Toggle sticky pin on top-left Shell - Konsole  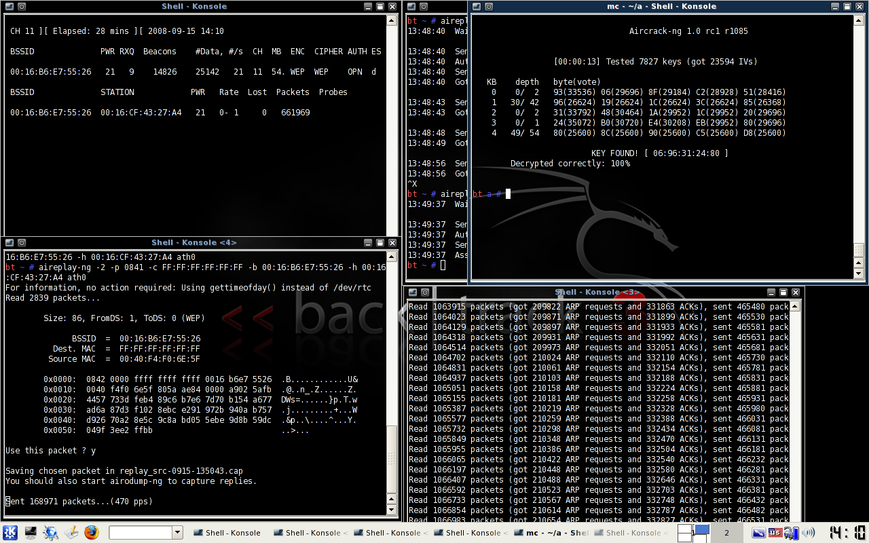22,6
